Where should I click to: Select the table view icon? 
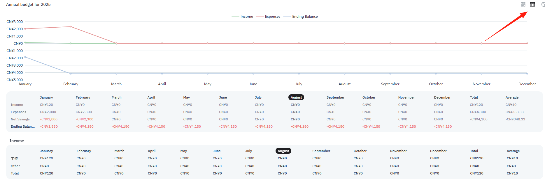(x=532, y=4)
